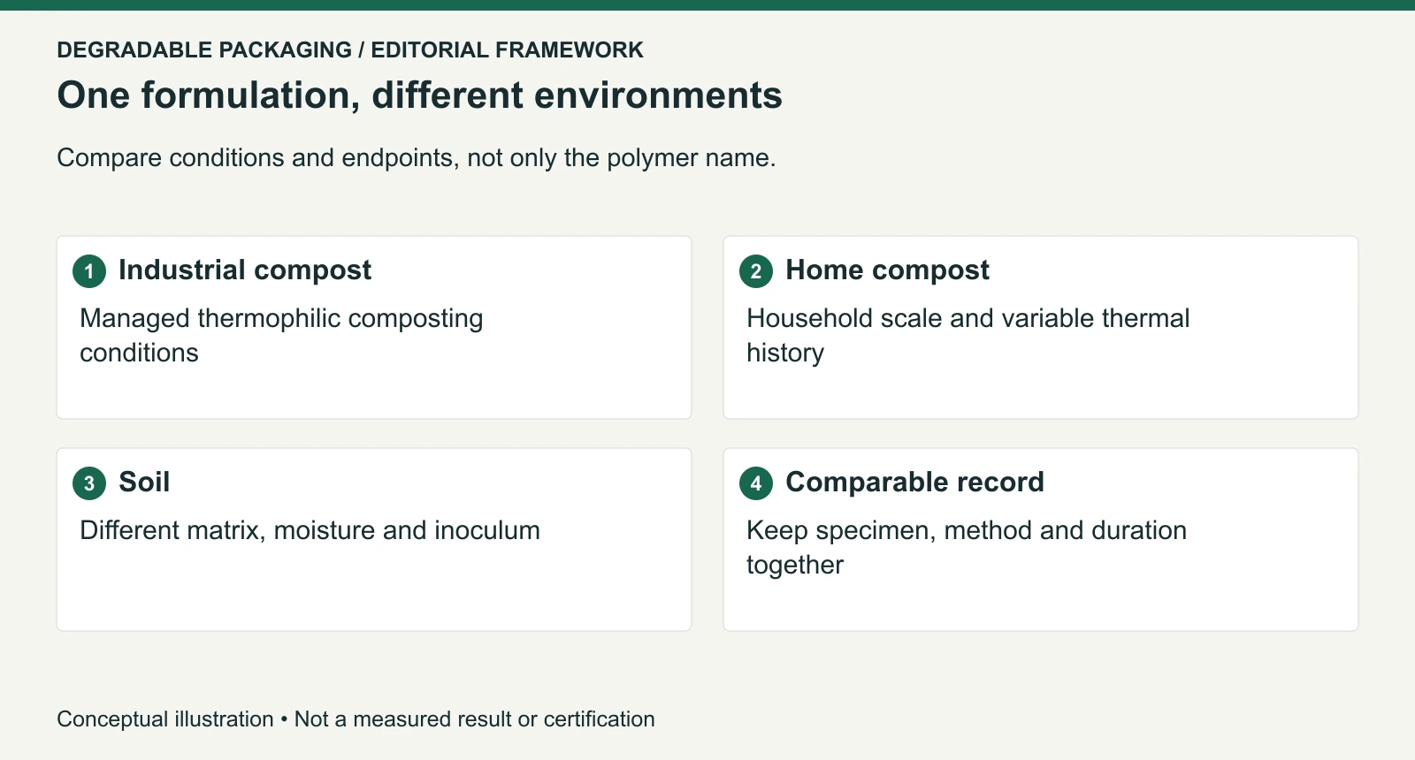Click the 'Comparable record' card heading
The image size is (1415, 760).
click(x=914, y=483)
